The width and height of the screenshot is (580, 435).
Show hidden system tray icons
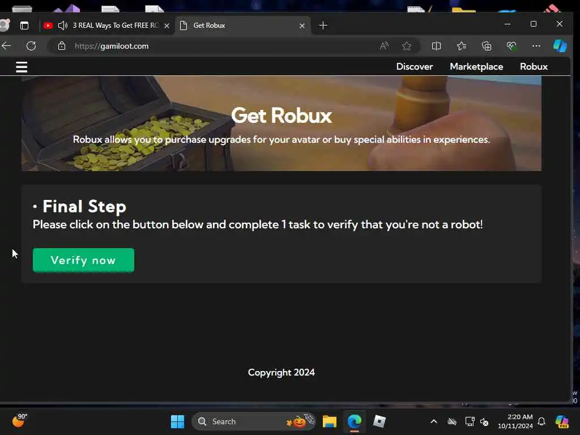433,421
